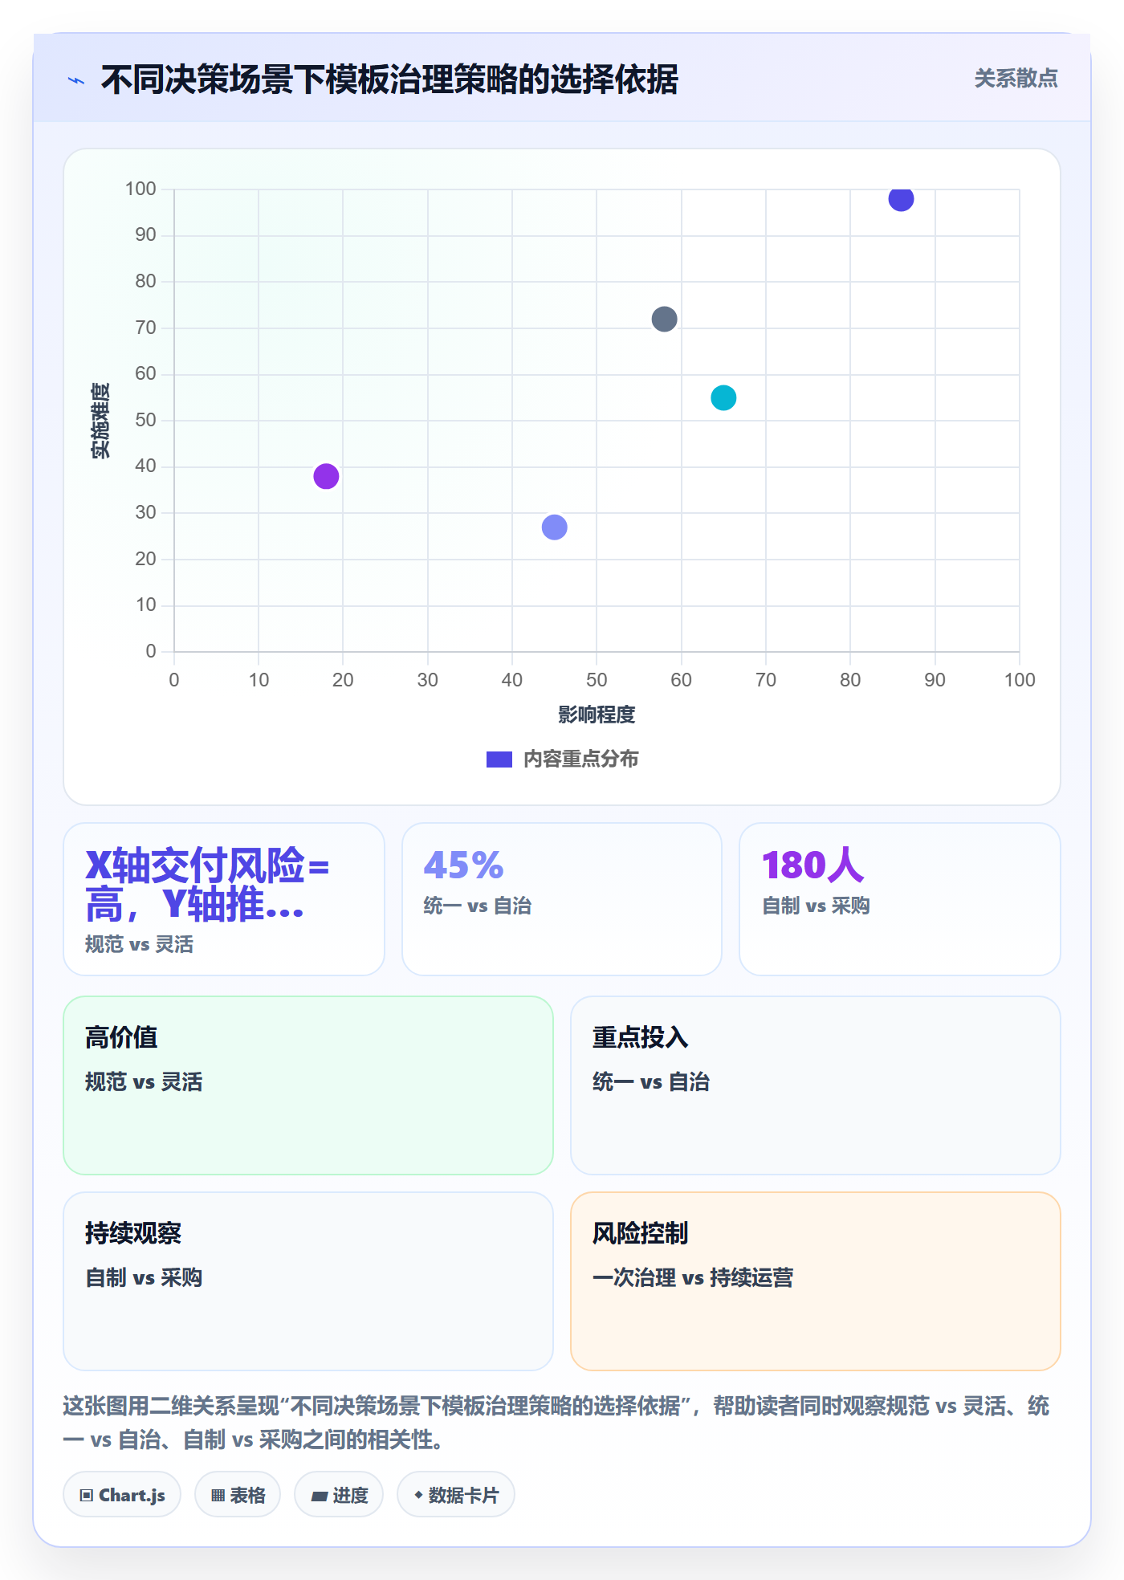This screenshot has height=1580, width=1124.
Task: Open the 数据卡片 tag
Action: pos(456,1495)
